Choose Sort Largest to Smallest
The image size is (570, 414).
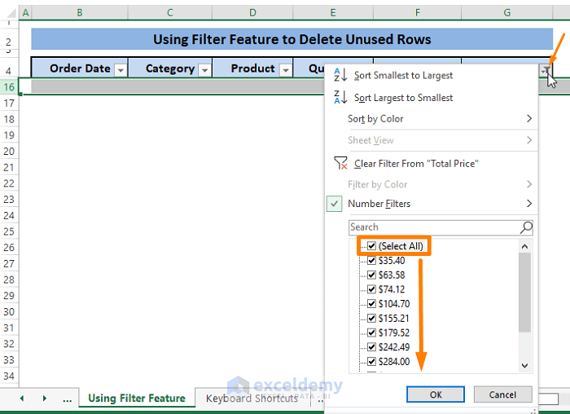[403, 98]
